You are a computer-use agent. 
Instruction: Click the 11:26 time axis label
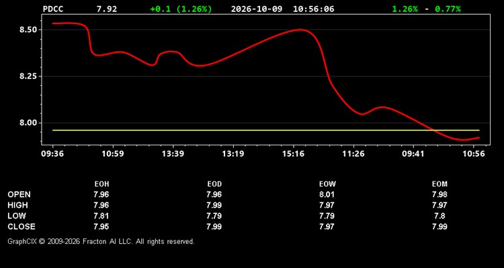353,153
